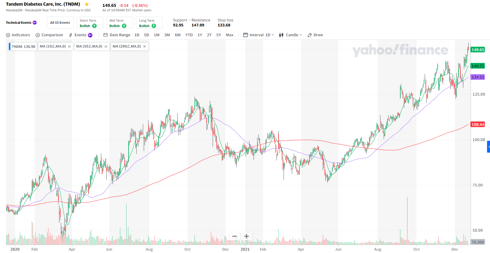Viewport: 490px width, 253px height.
Task: Click the TNDM 136.98 series label
Action: 23,47
